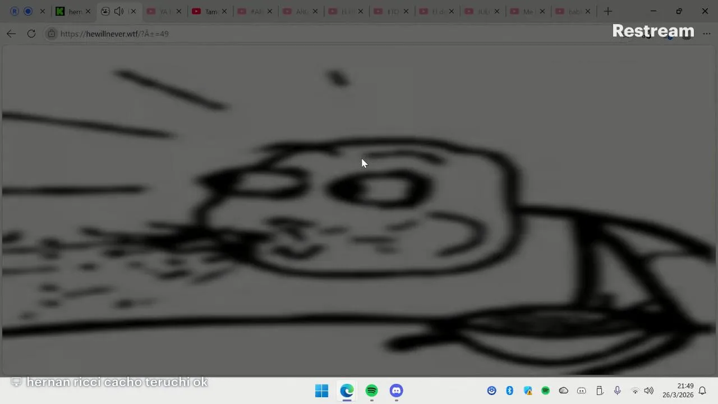Viewport: 718px width, 404px height.
Task: Open notifications via the bell icon
Action: pos(702,391)
